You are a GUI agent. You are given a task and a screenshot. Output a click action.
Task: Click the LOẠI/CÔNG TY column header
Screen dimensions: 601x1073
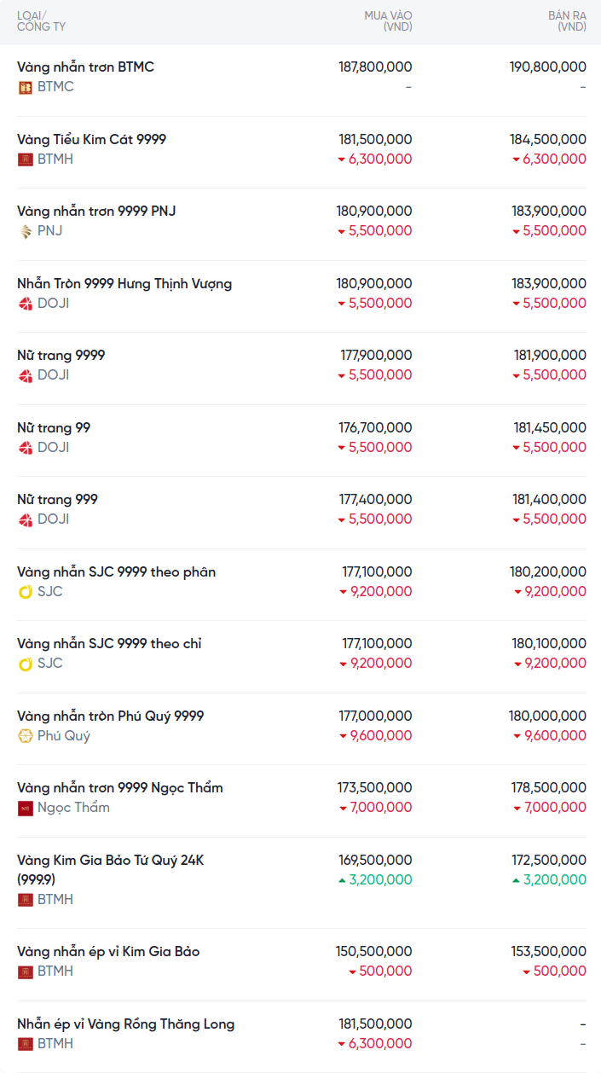pos(41,21)
